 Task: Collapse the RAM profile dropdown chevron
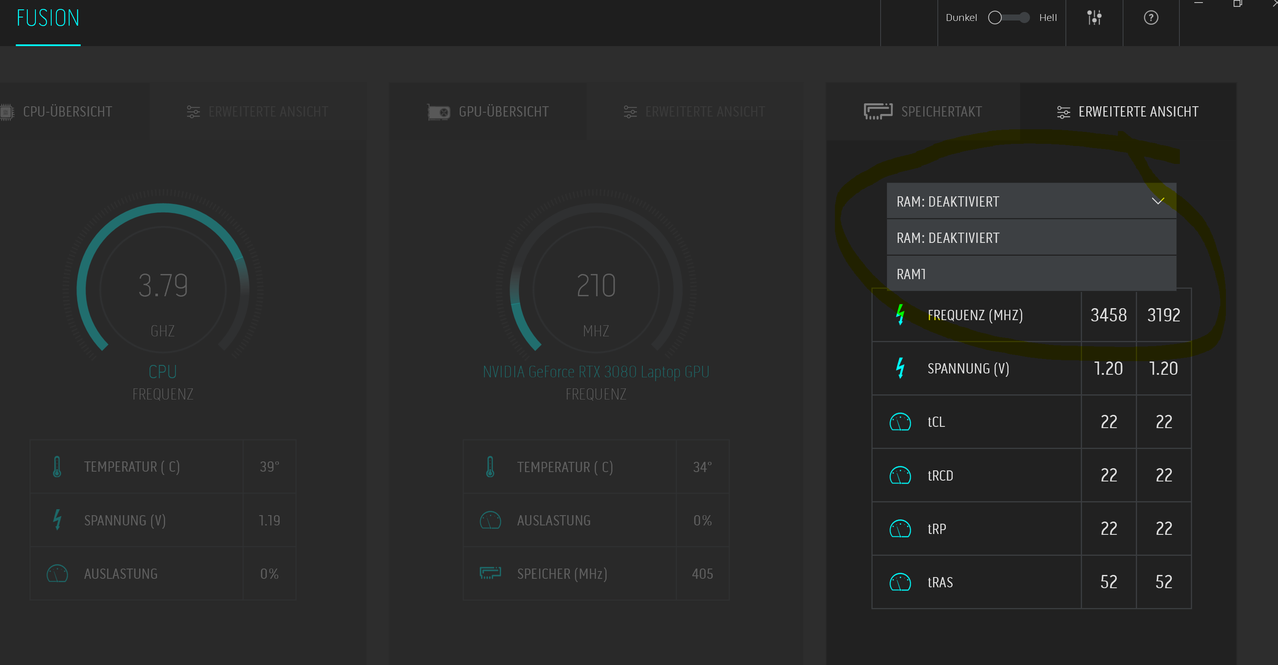(1158, 201)
